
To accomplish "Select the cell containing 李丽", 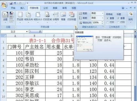I will tap(34, 53).
